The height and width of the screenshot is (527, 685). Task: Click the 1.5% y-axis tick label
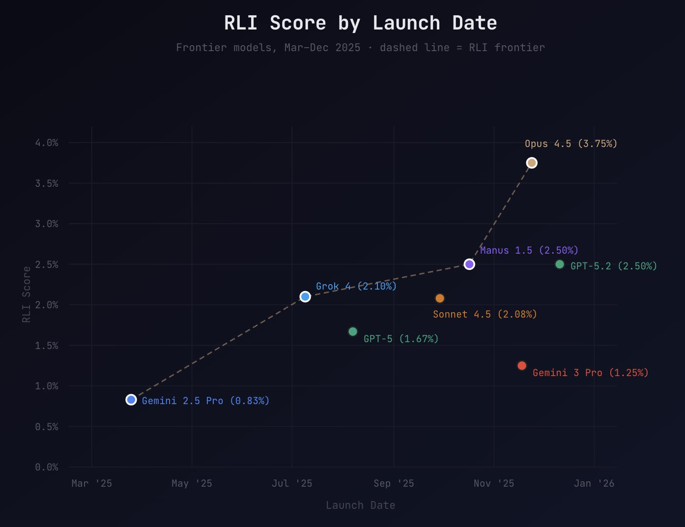point(47,346)
